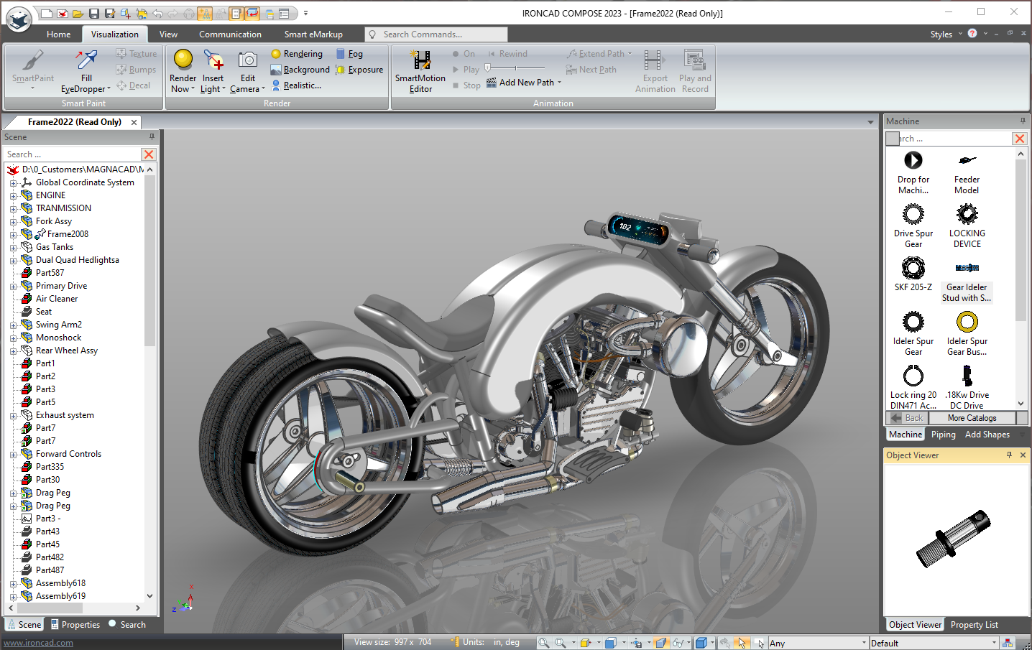Click the Undo arrow in quick access toolbar
Image resolution: width=1032 pixels, height=650 pixels.
click(157, 13)
